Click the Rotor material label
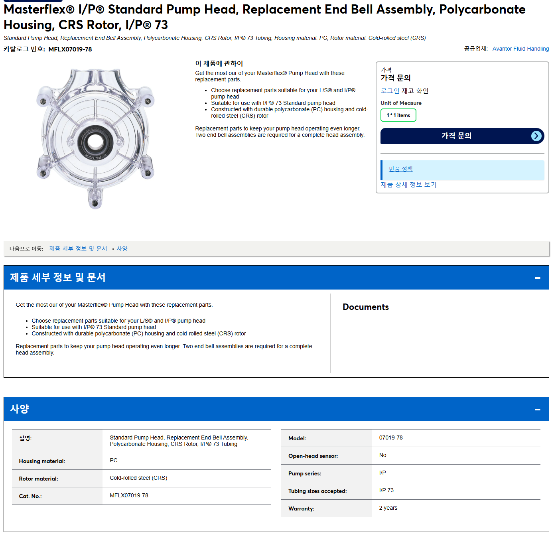The image size is (552, 540). [38, 479]
